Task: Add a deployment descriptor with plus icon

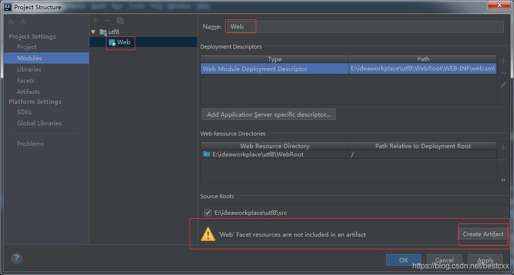Action: coord(503,61)
